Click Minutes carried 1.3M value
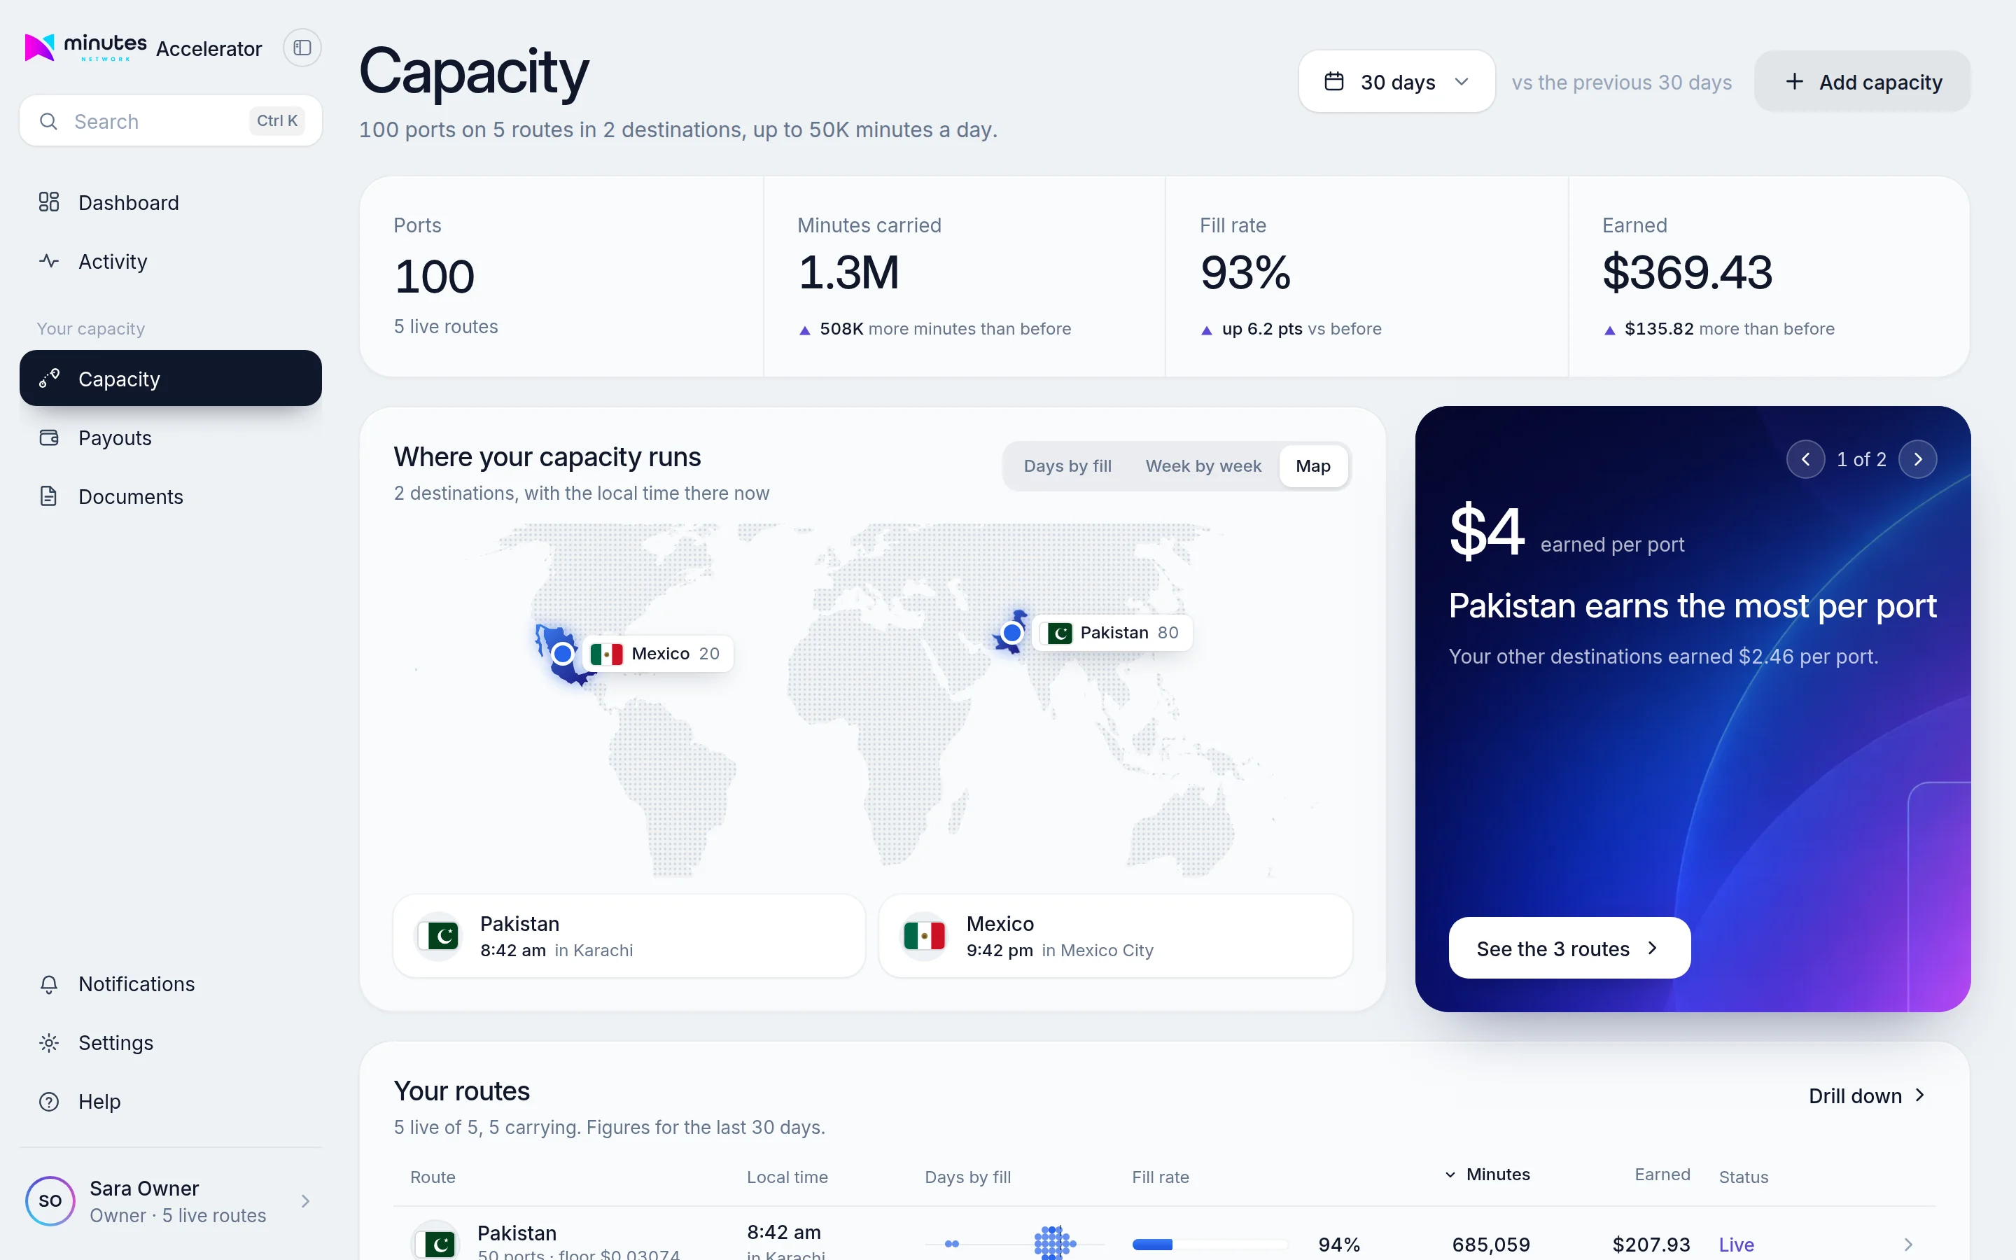 coord(849,273)
